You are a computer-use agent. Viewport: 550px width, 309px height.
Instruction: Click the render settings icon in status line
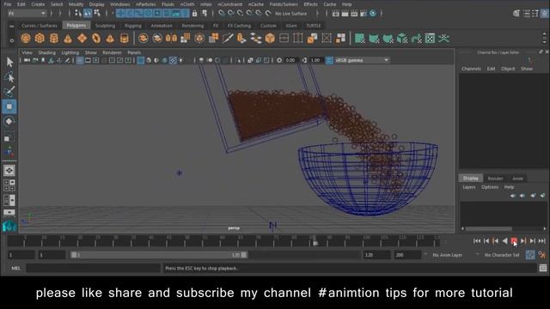coord(364,14)
